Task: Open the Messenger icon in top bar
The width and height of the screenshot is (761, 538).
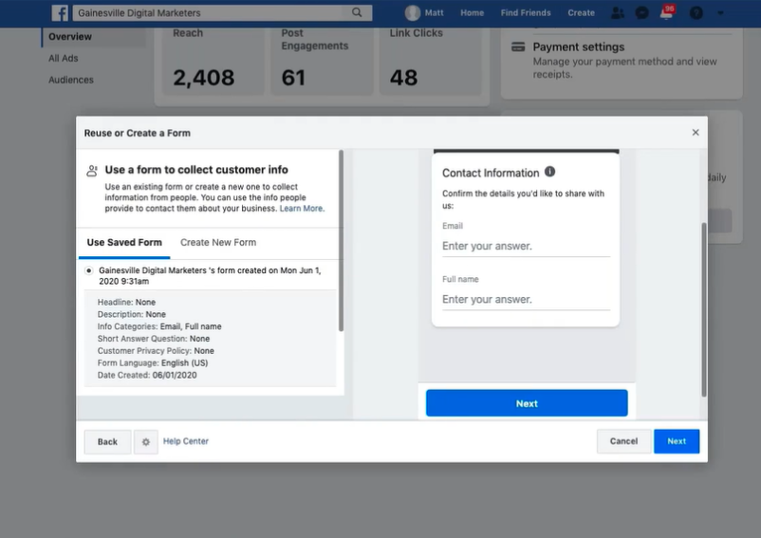Action: click(642, 13)
